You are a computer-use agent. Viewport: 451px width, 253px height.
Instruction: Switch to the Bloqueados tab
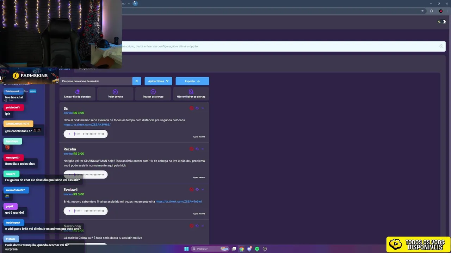pyautogui.click(x=87, y=69)
